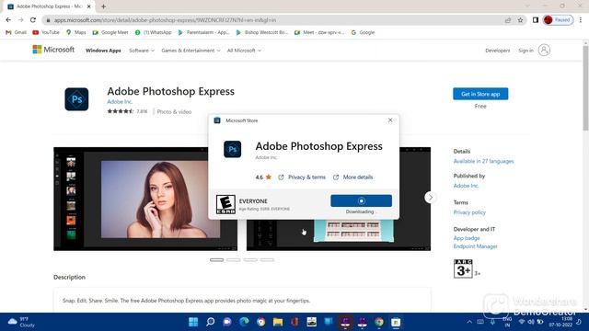Select the Windows Apps menu item
589x331 pixels.
pos(103,51)
